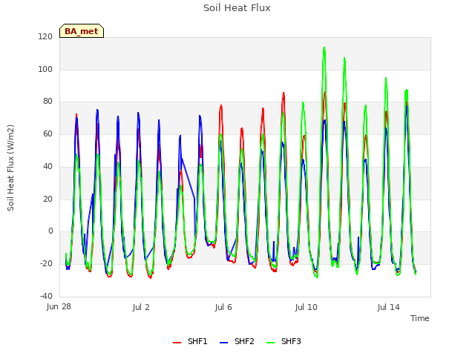Image resolution: width=475 pixels, height=356 pixels.
Task: Click the blue SHF2 legend color marker
Action: 223,343
